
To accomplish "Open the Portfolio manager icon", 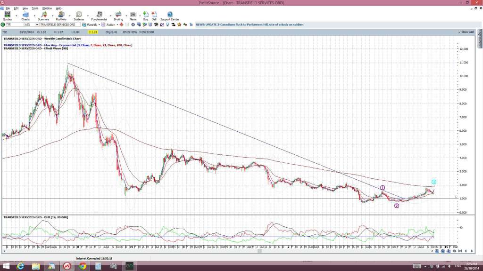I will point(61,15).
